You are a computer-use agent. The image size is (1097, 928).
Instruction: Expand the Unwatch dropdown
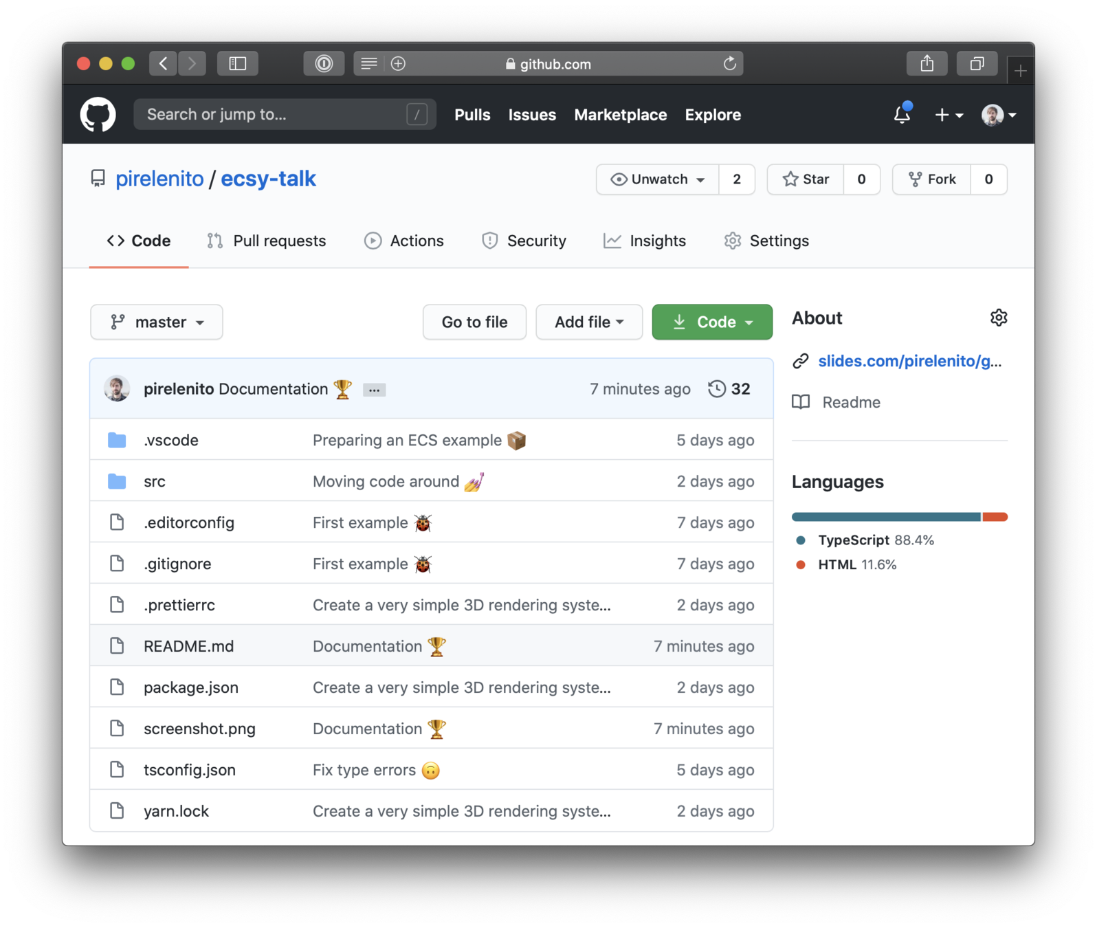click(x=658, y=179)
